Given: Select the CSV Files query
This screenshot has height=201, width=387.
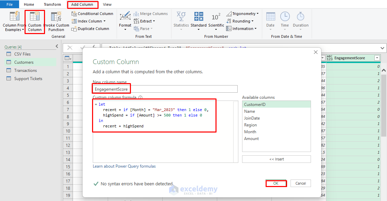Looking at the screenshot, I should click(x=30, y=54).
